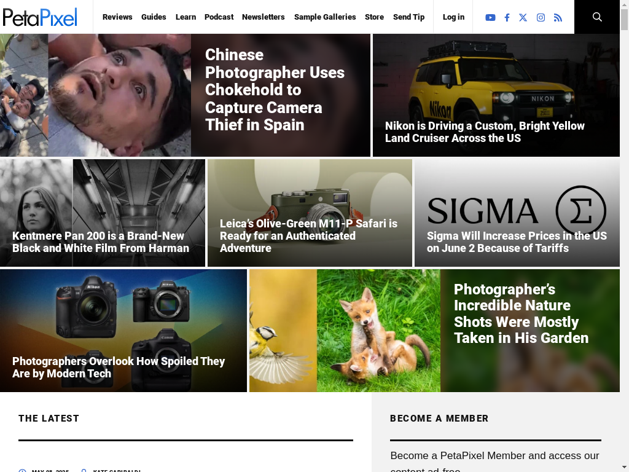The height and width of the screenshot is (472, 629).
Task: Open PetaPixel Instagram icon
Action: coord(541,17)
